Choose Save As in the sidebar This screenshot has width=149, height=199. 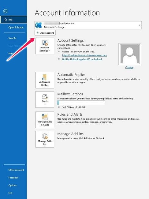point(12,38)
